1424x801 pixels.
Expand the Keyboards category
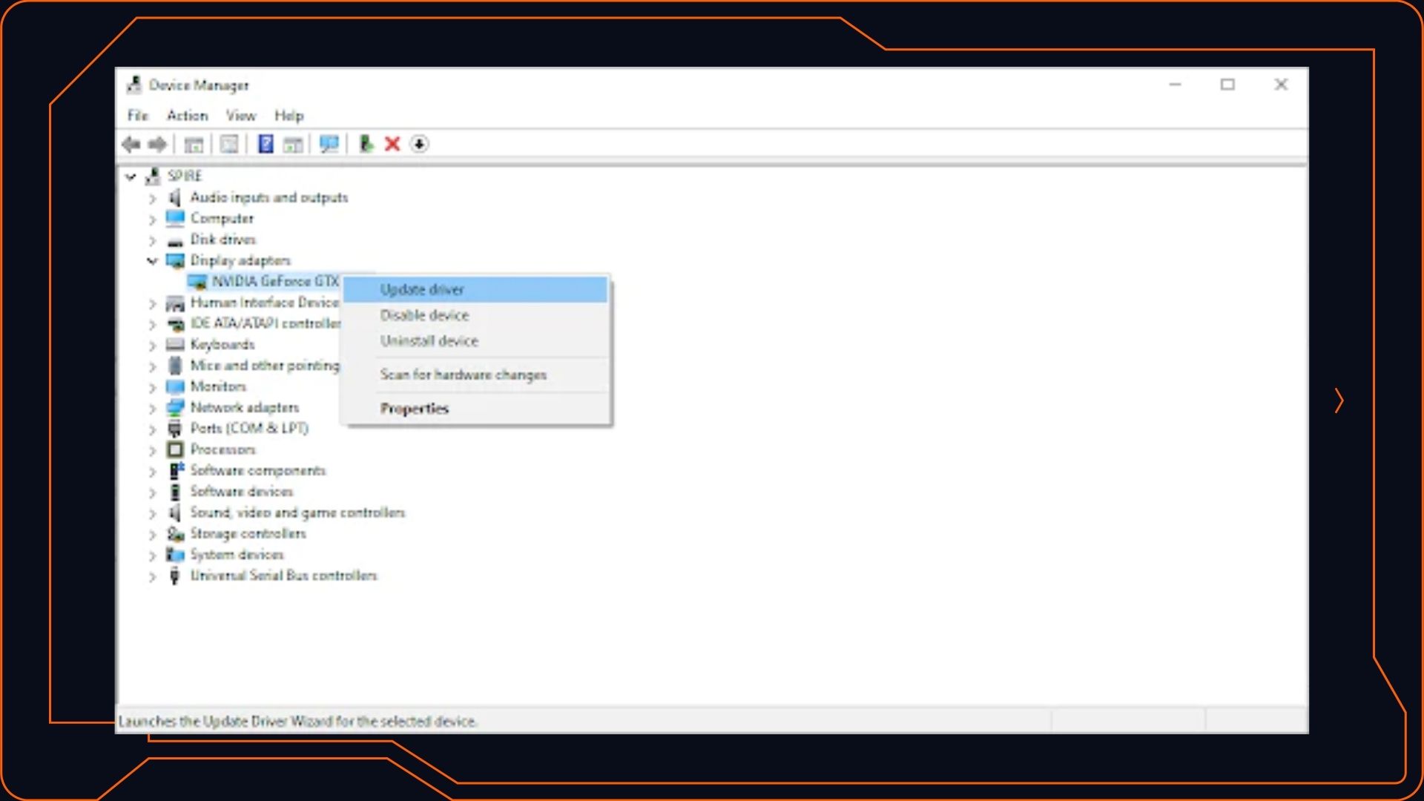(x=152, y=346)
